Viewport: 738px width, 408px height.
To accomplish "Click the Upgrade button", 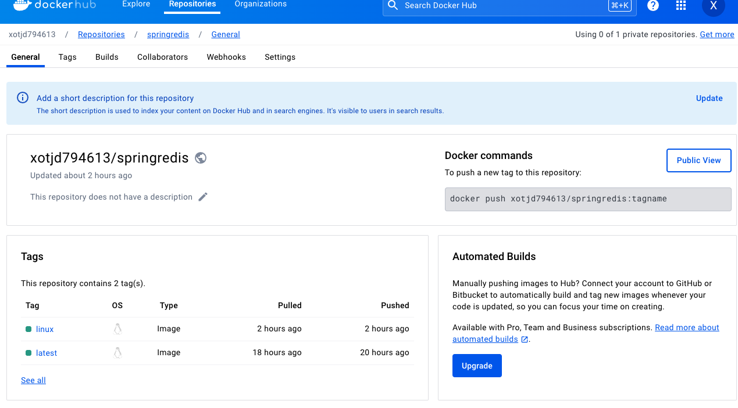I will [x=477, y=366].
